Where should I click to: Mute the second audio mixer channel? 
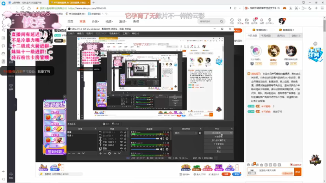(x=162, y=149)
